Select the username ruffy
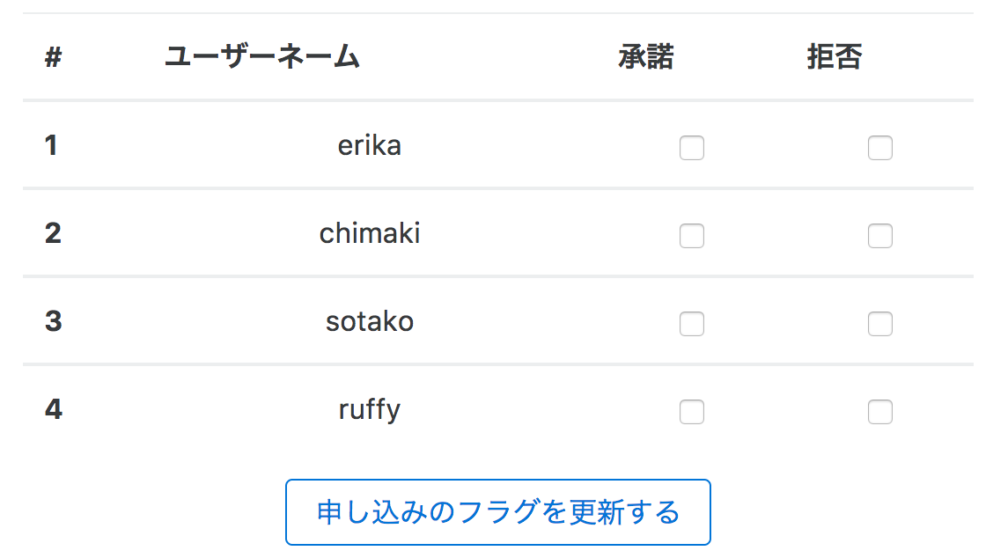The image size is (993, 558). click(370, 408)
